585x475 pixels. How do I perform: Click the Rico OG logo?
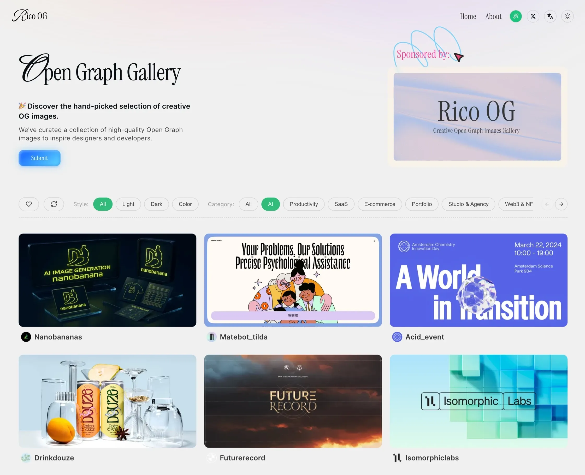point(29,16)
